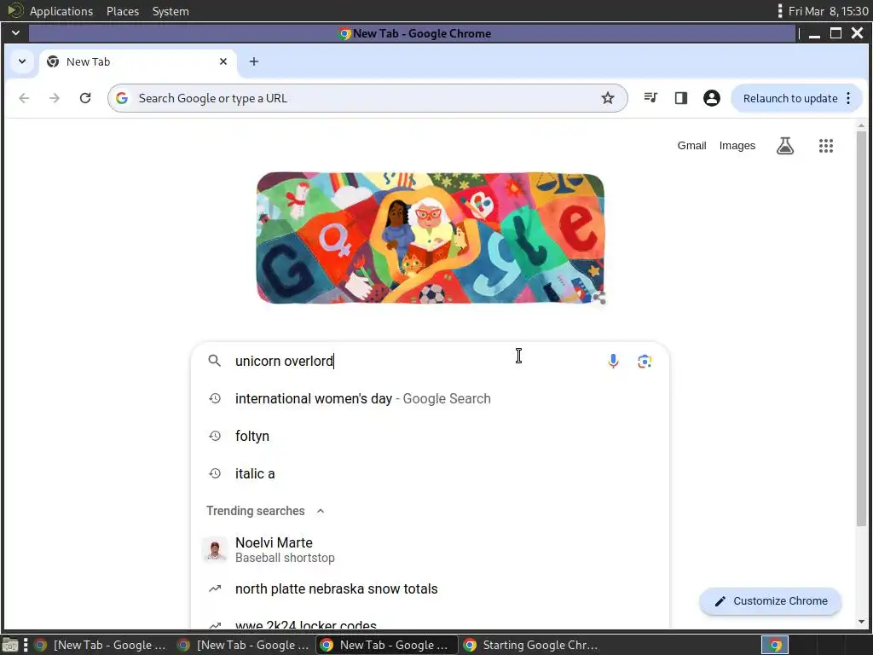This screenshot has width=873, height=655.
Task: Click history icon beside foltyn suggestion
Action: coord(215,436)
